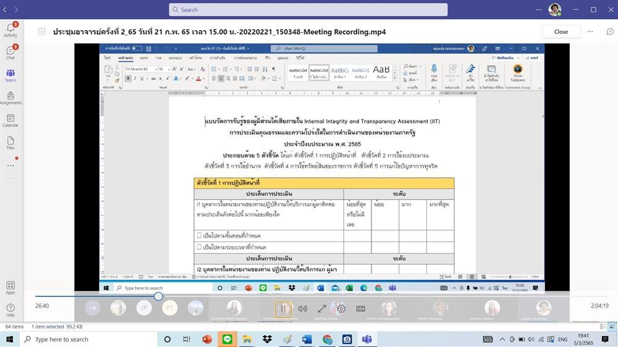Switch to the Teams tab in sidebar
This screenshot has height=347, width=618.
[11, 75]
